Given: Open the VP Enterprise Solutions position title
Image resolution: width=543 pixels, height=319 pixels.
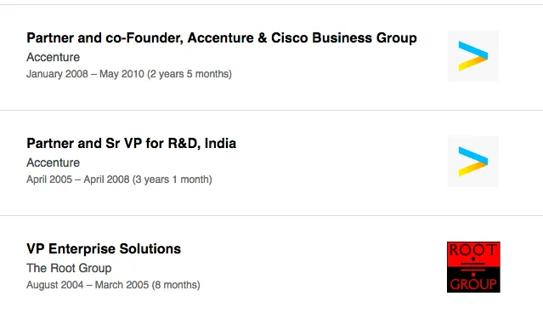Looking at the screenshot, I should [x=104, y=248].
